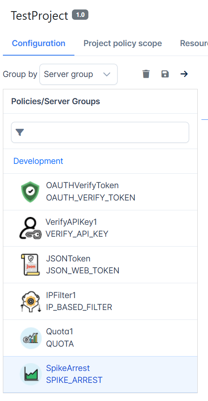Click the 1.0 version badge
Image resolution: width=208 pixels, height=401 pixels.
click(x=80, y=15)
